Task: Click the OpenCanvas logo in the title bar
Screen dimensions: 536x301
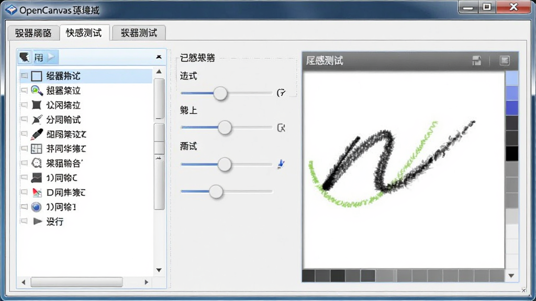Action: (x=12, y=10)
